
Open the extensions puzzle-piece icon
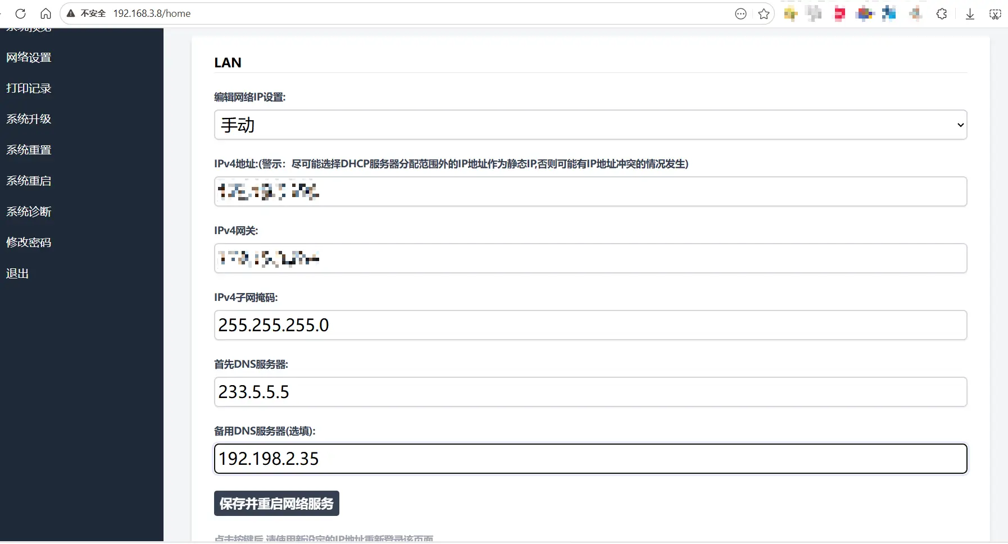click(942, 14)
